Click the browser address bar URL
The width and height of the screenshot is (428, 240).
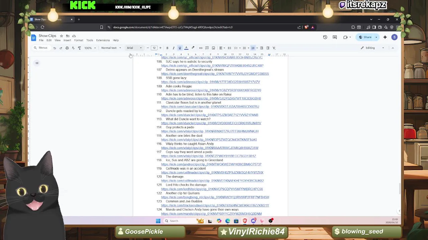(x=173, y=27)
